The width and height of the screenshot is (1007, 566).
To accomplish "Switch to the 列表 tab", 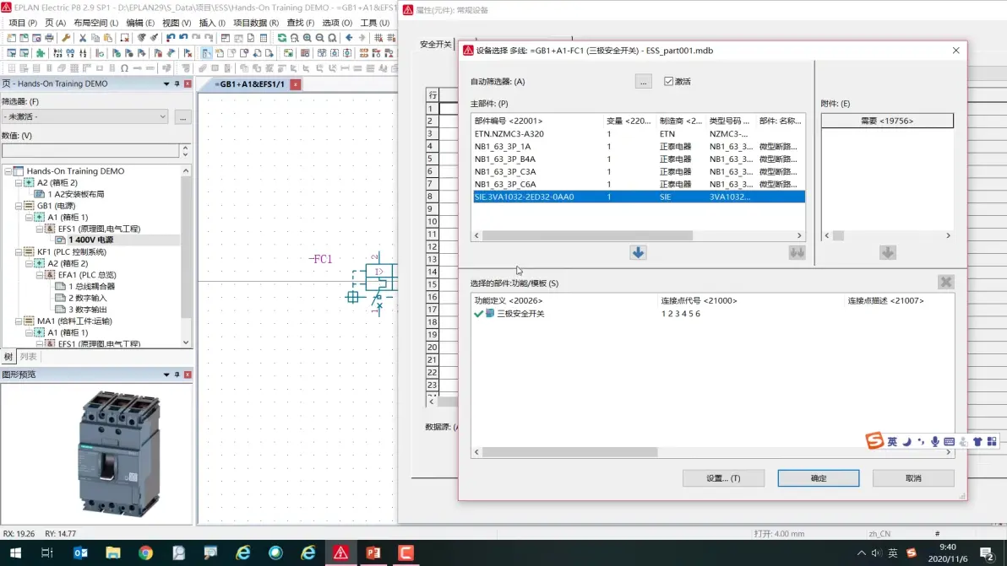I will pyautogui.click(x=28, y=357).
